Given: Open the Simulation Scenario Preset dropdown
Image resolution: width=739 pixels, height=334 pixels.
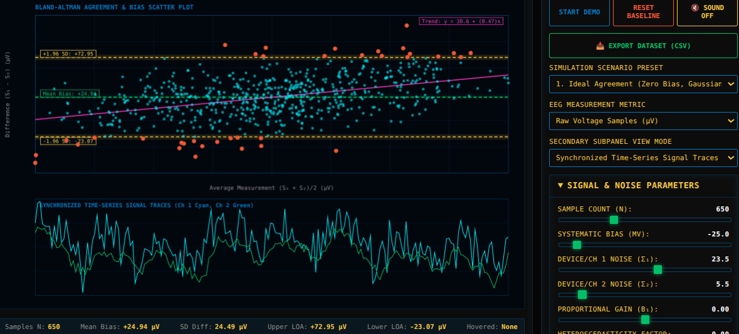Looking at the screenshot, I should [x=643, y=84].
